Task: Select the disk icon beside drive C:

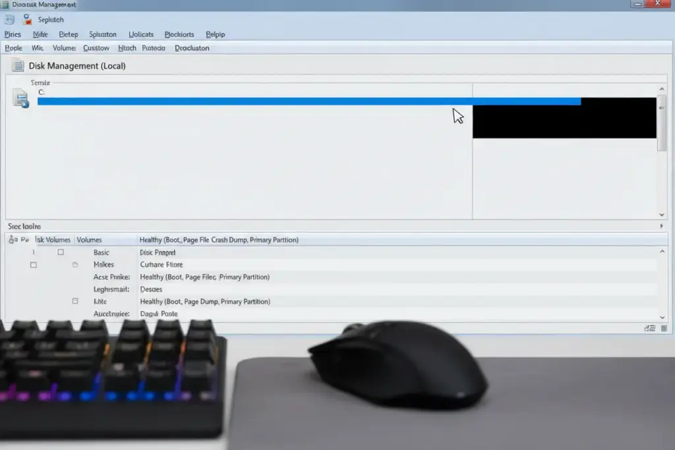Action: click(x=20, y=96)
